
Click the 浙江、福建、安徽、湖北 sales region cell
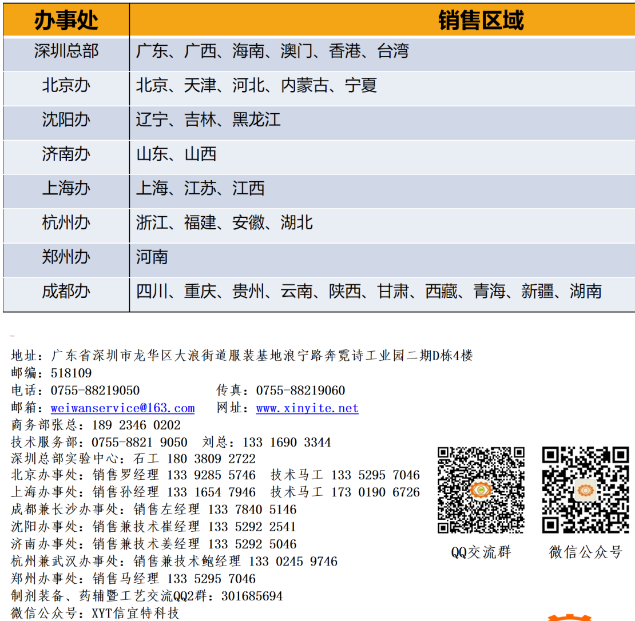tap(225, 223)
